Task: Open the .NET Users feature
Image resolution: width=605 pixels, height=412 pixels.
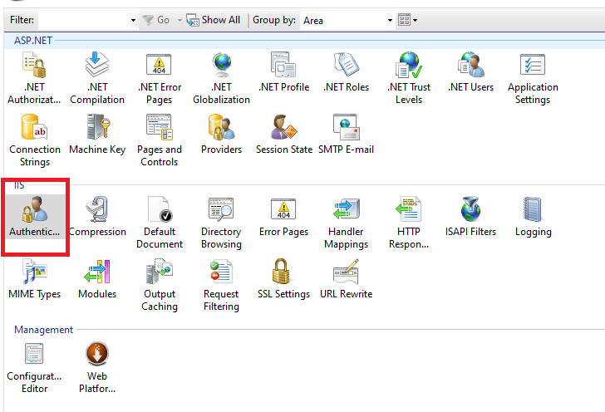Action: [470, 72]
